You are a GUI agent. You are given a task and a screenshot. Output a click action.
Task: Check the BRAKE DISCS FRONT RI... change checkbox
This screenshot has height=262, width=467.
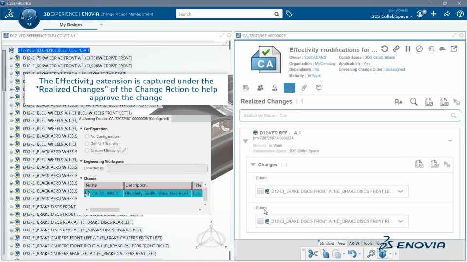click(x=260, y=221)
